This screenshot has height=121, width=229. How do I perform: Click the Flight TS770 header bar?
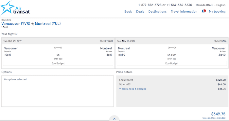(58, 41)
